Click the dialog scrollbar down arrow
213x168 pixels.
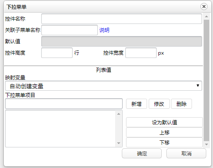tap(206, 144)
